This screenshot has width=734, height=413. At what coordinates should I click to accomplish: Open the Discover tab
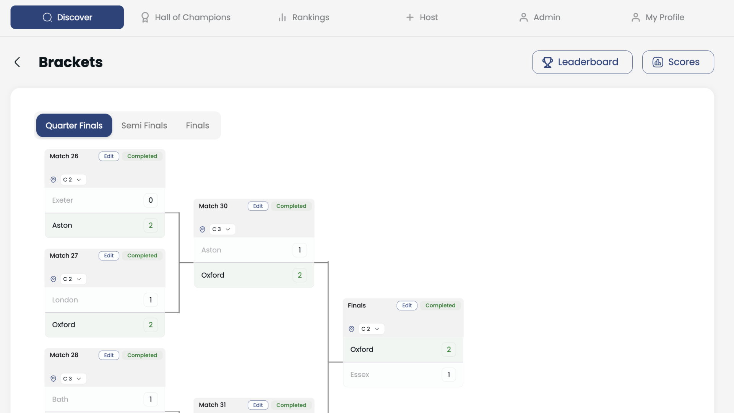point(67,17)
